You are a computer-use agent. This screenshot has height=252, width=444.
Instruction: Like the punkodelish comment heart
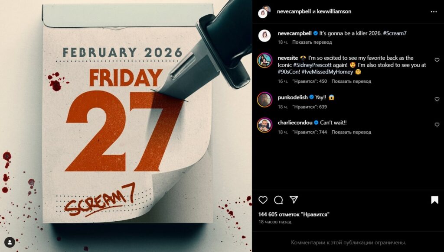pyautogui.click(x=437, y=99)
